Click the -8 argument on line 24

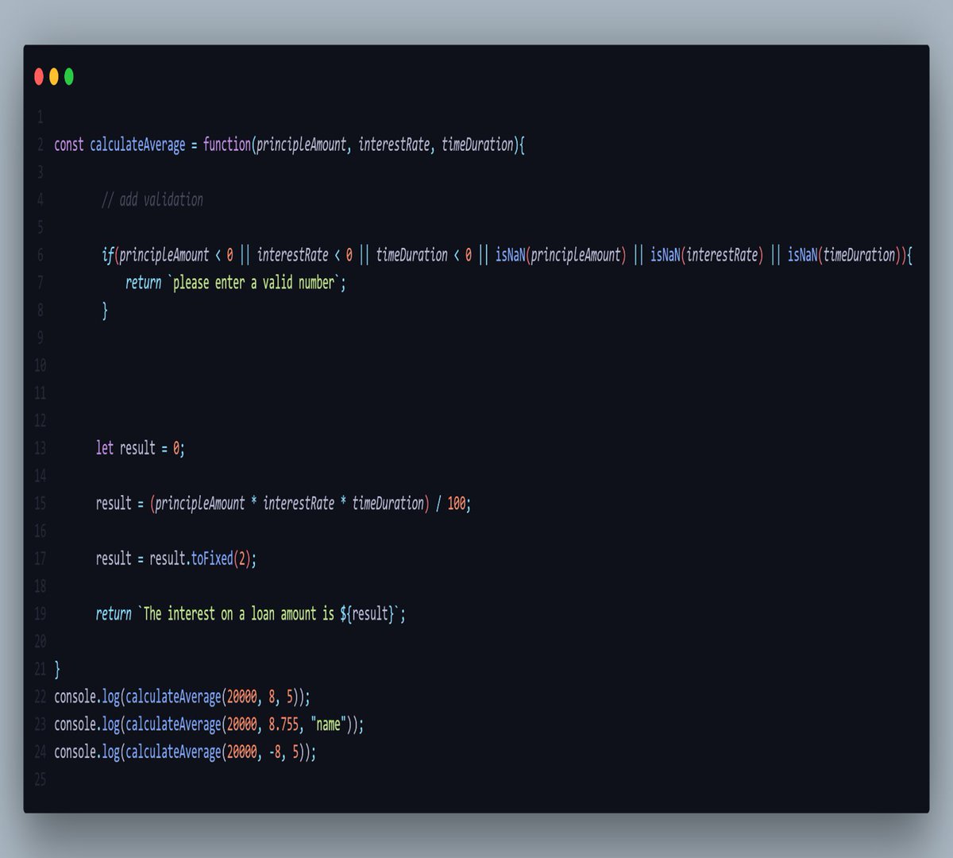point(275,752)
